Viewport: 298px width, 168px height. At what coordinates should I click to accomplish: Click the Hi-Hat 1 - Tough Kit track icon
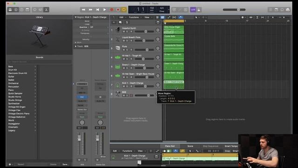(x=118, y=57)
